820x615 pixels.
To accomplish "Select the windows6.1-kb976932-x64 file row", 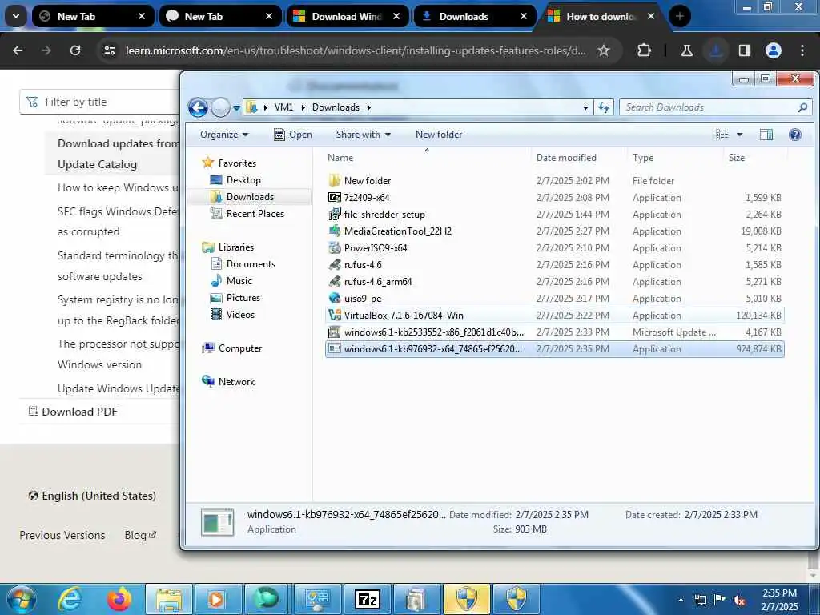I will coord(554,349).
